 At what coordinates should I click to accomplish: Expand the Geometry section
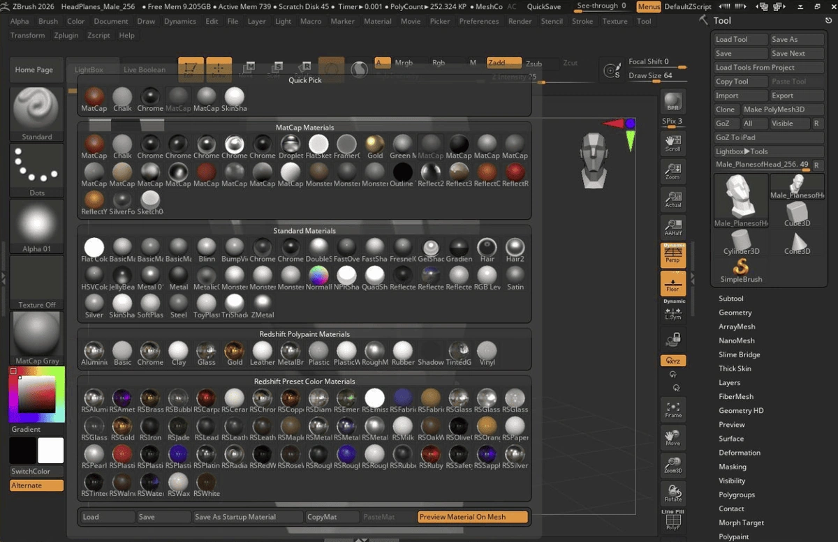click(735, 313)
